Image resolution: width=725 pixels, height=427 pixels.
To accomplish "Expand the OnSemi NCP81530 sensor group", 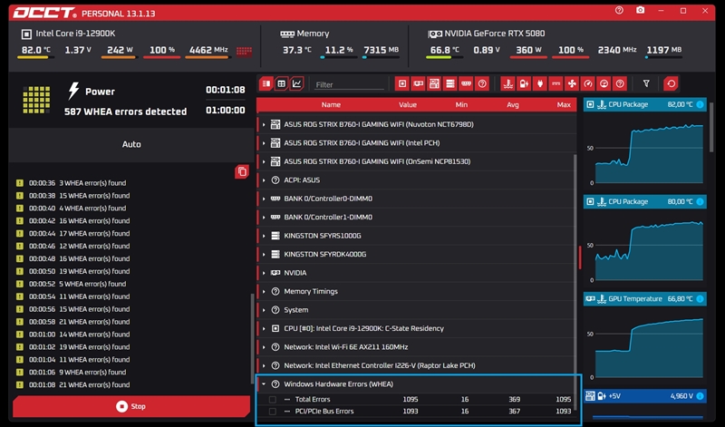I will (264, 161).
